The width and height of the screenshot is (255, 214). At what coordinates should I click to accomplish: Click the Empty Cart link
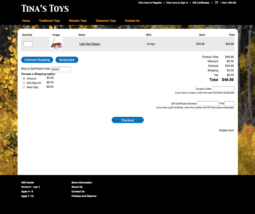pos(226,130)
